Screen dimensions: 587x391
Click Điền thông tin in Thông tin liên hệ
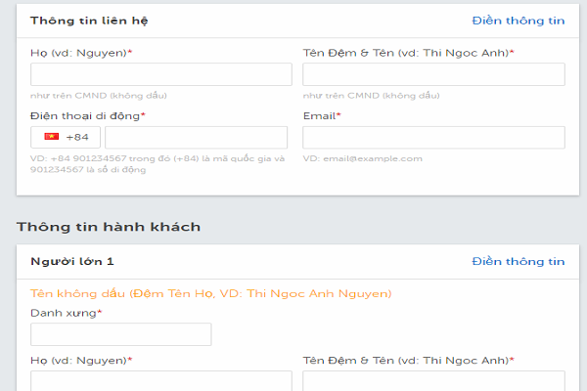(518, 20)
